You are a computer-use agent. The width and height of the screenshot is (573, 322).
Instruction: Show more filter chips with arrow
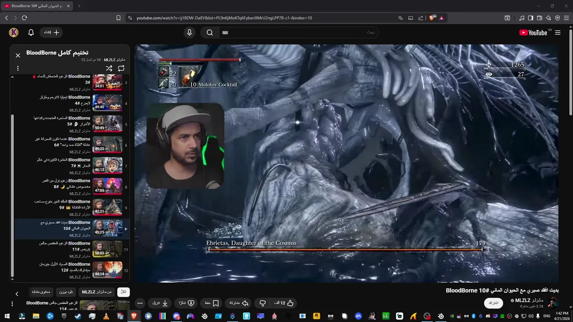(17, 294)
